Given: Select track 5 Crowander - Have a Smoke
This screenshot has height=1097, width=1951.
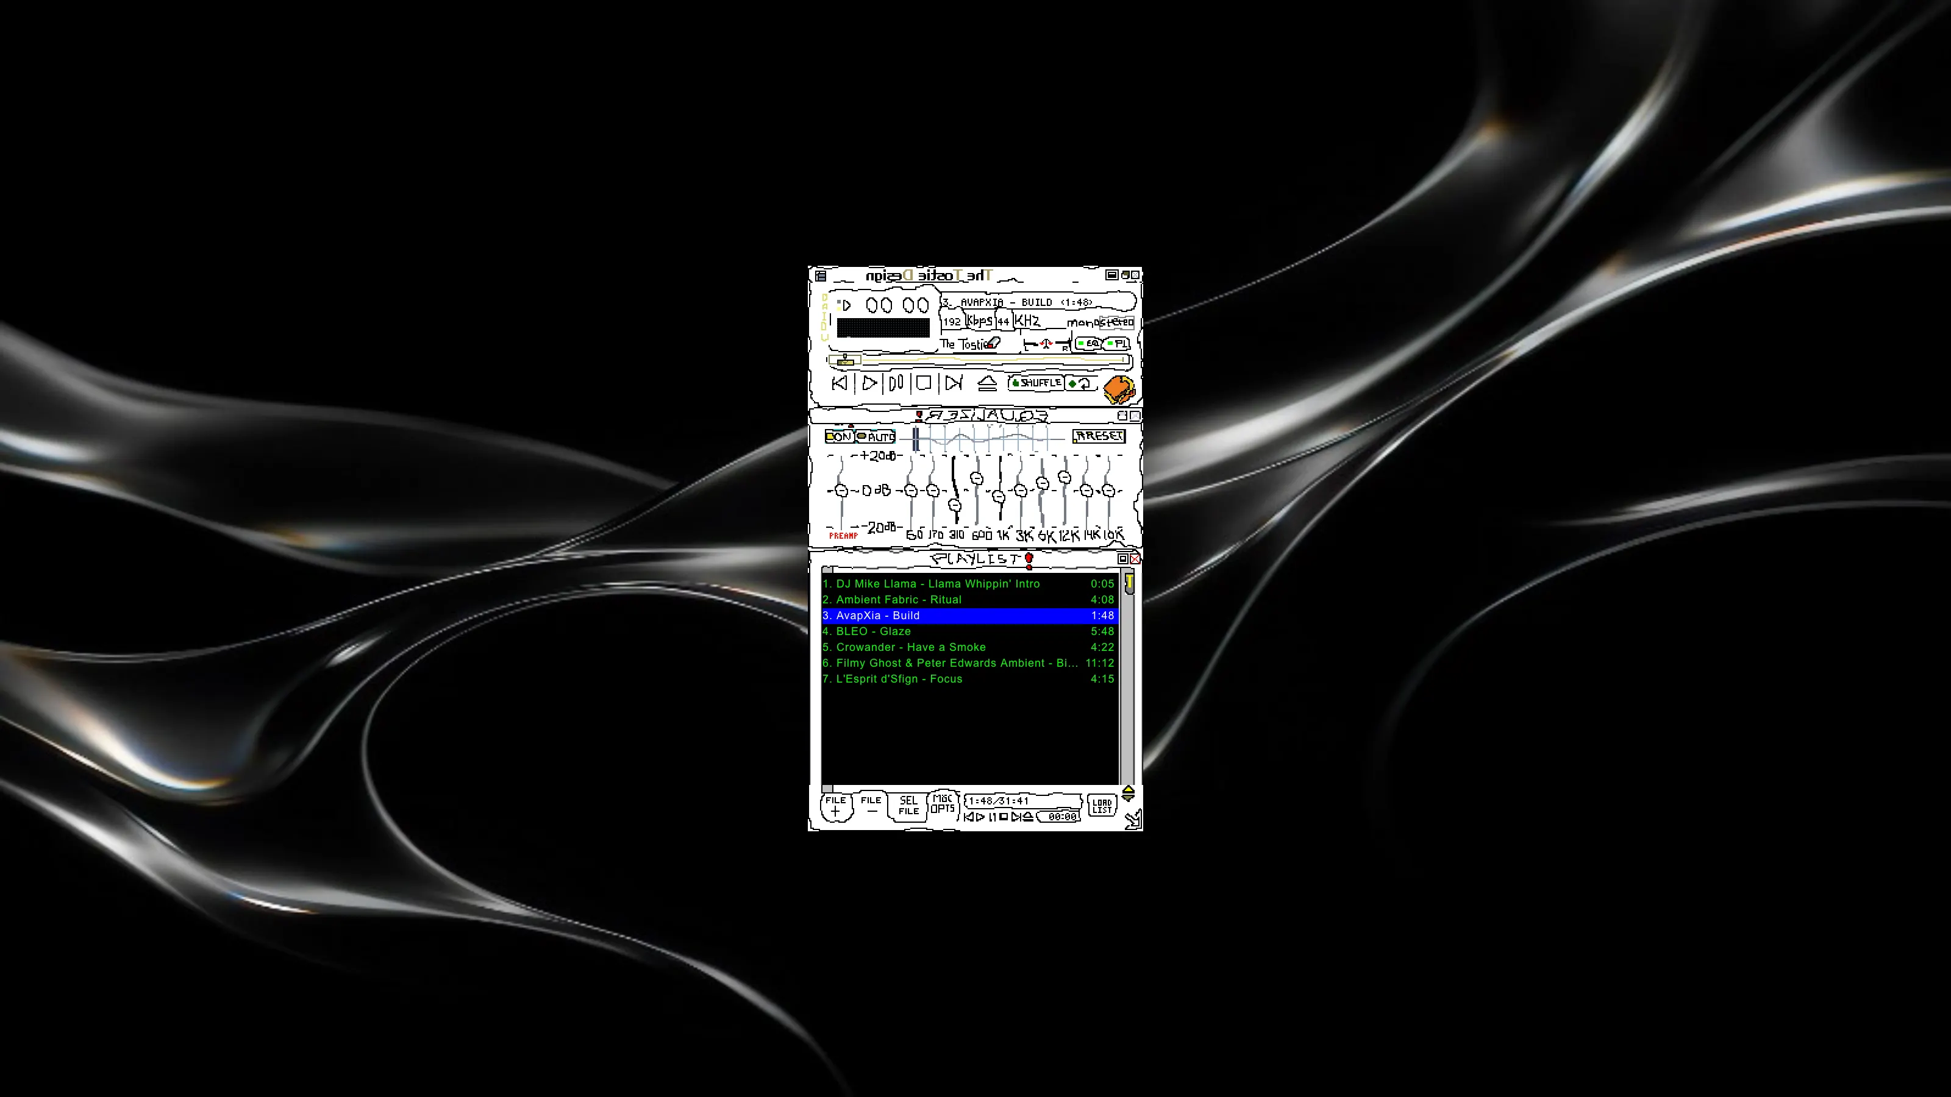Looking at the screenshot, I should pyautogui.click(x=969, y=647).
